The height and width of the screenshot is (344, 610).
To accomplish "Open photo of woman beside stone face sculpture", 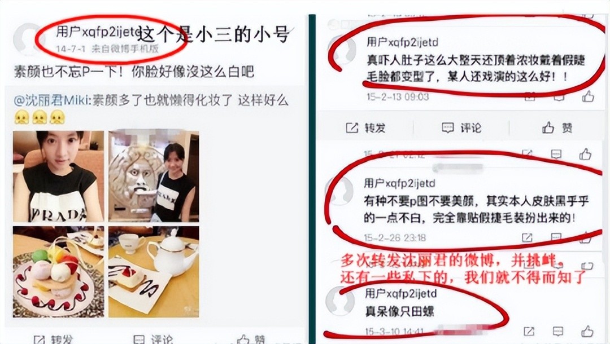I will (x=154, y=177).
